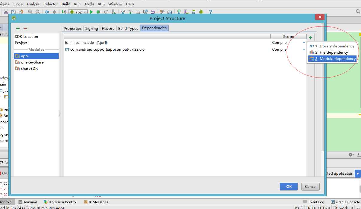
Task: Click the Run with Coverage icon
Action: pyautogui.click(x=106, y=12)
